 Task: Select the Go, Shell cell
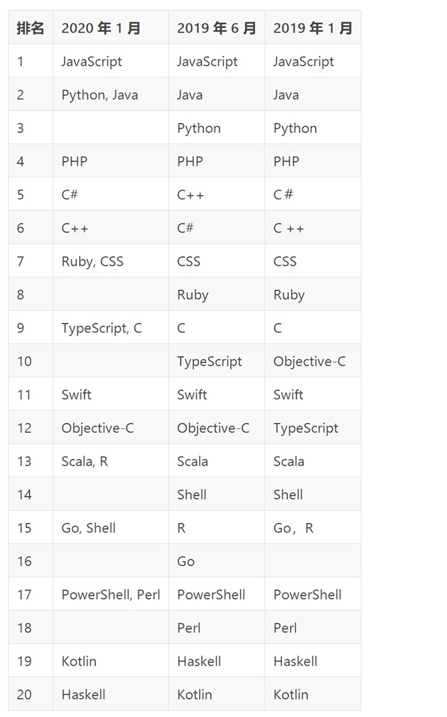[x=111, y=528]
